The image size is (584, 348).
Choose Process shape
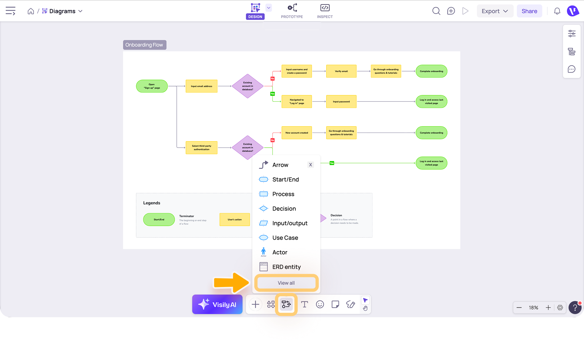pos(286,194)
